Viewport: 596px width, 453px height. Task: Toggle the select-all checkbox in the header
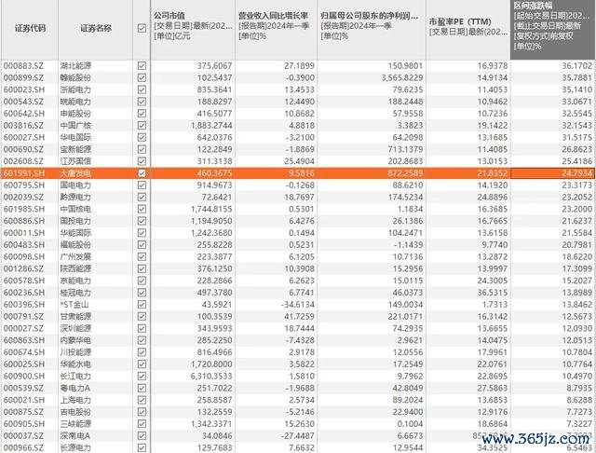[x=142, y=28]
